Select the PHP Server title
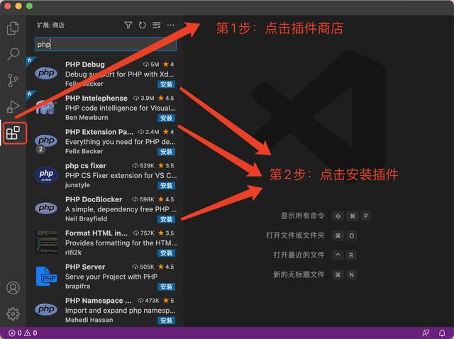Screen dimensions: 454x339 (x=85, y=267)
